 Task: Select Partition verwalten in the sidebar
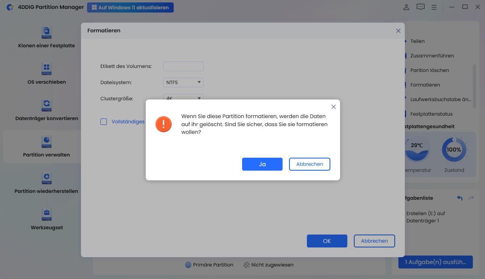click(47, 146)
